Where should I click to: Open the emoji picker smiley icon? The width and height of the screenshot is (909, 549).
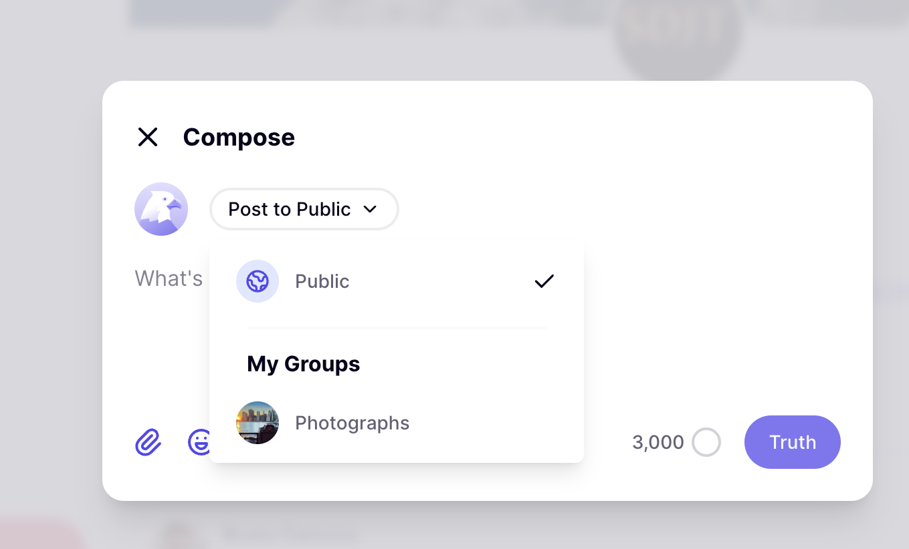point(199,442)
